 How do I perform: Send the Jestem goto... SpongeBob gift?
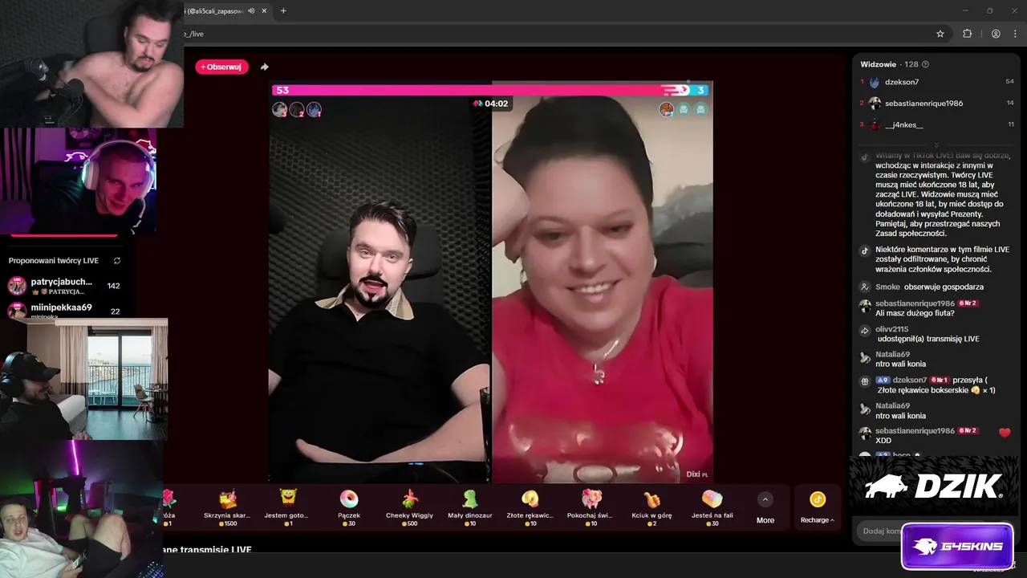pos(288,507)
